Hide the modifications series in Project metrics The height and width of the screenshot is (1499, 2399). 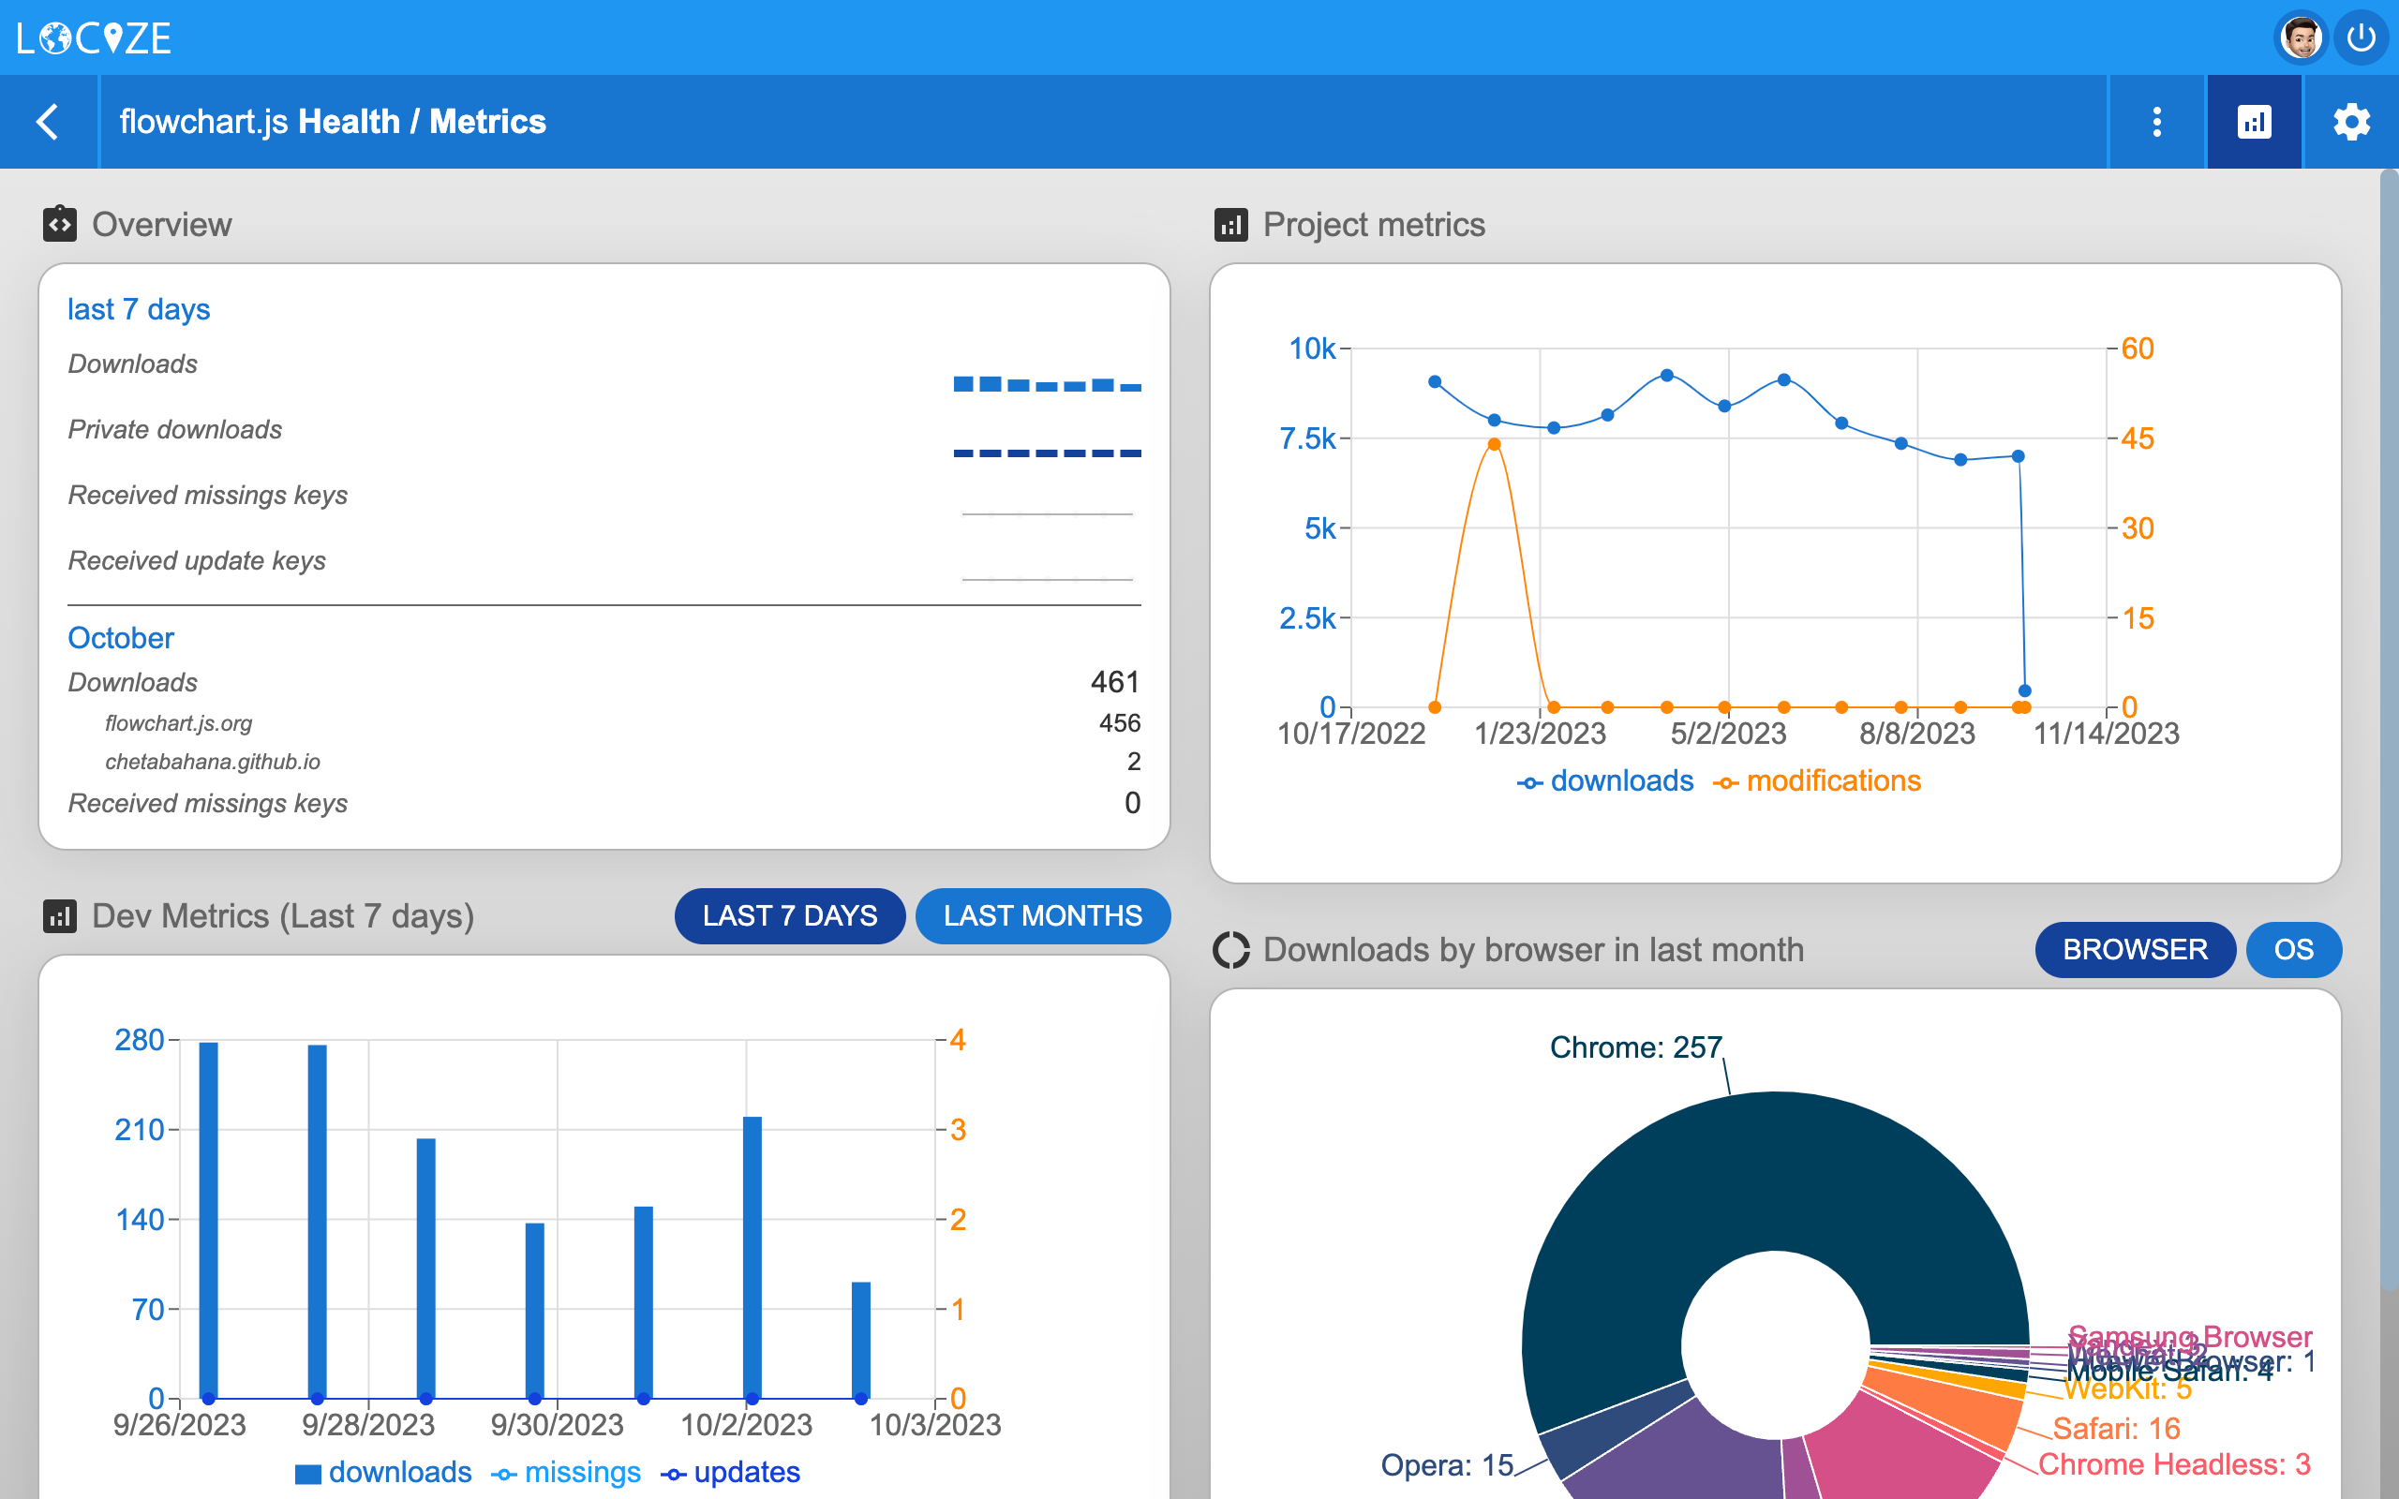pos(1816,781)
